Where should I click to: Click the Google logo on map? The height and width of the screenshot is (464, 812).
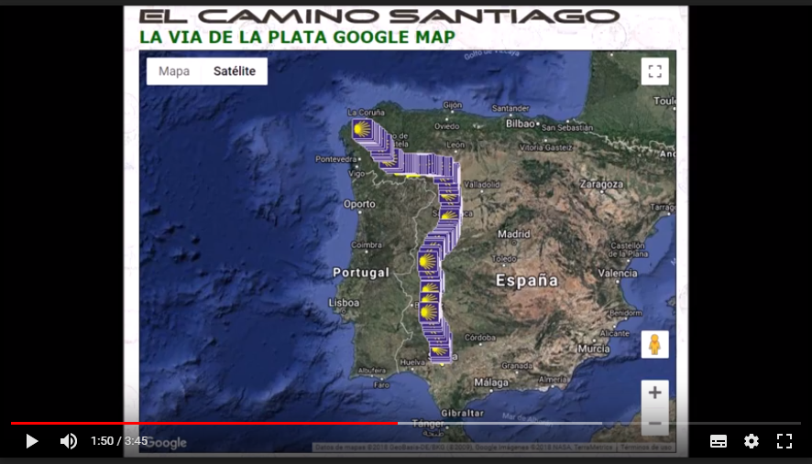click(166, 444)
